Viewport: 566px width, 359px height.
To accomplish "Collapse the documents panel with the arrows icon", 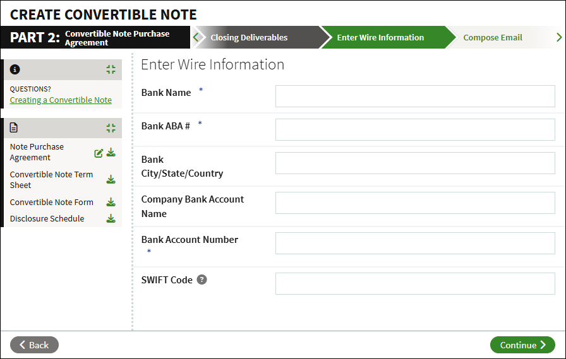I will coord(111,128).
